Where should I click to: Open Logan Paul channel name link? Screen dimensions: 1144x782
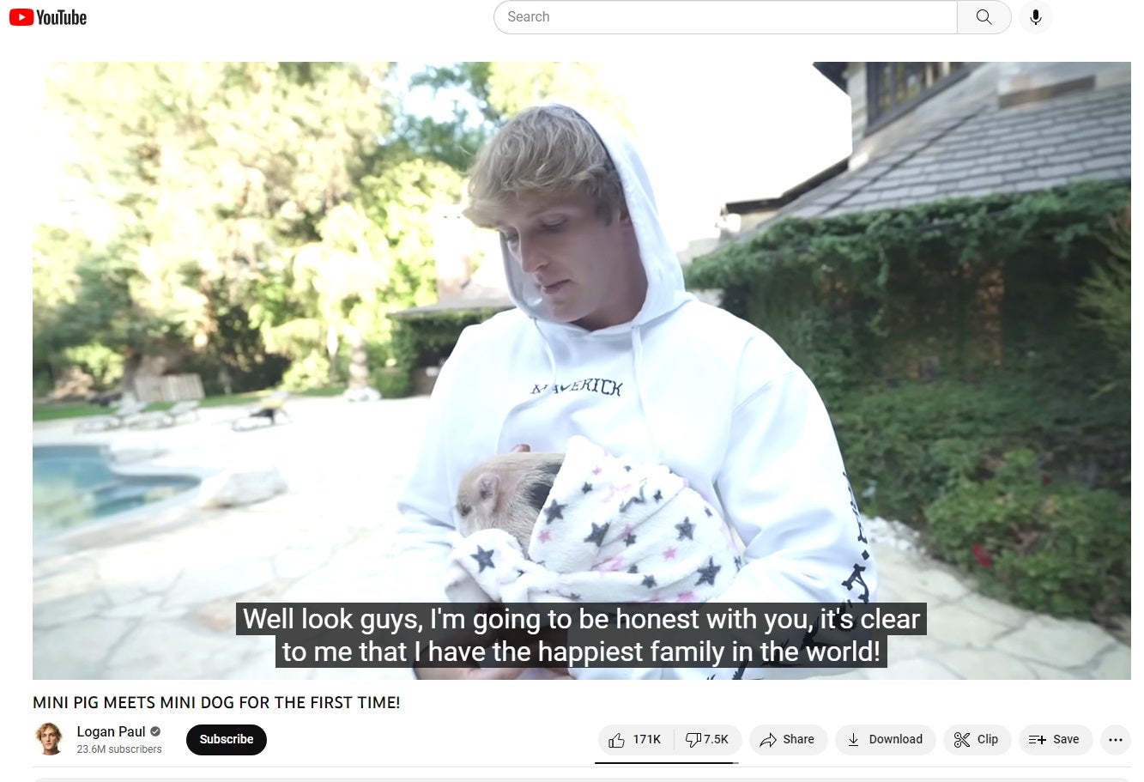pos(111,731)
